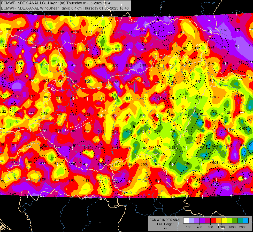Click the wind shear value '0.721'

coord(21,30)
